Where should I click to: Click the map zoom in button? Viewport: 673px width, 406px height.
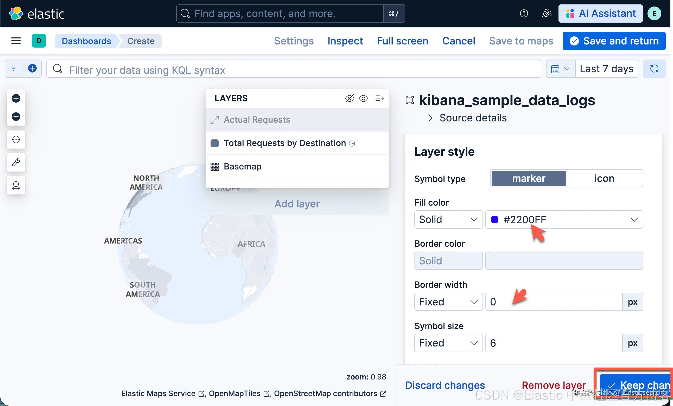click(16, 98)
